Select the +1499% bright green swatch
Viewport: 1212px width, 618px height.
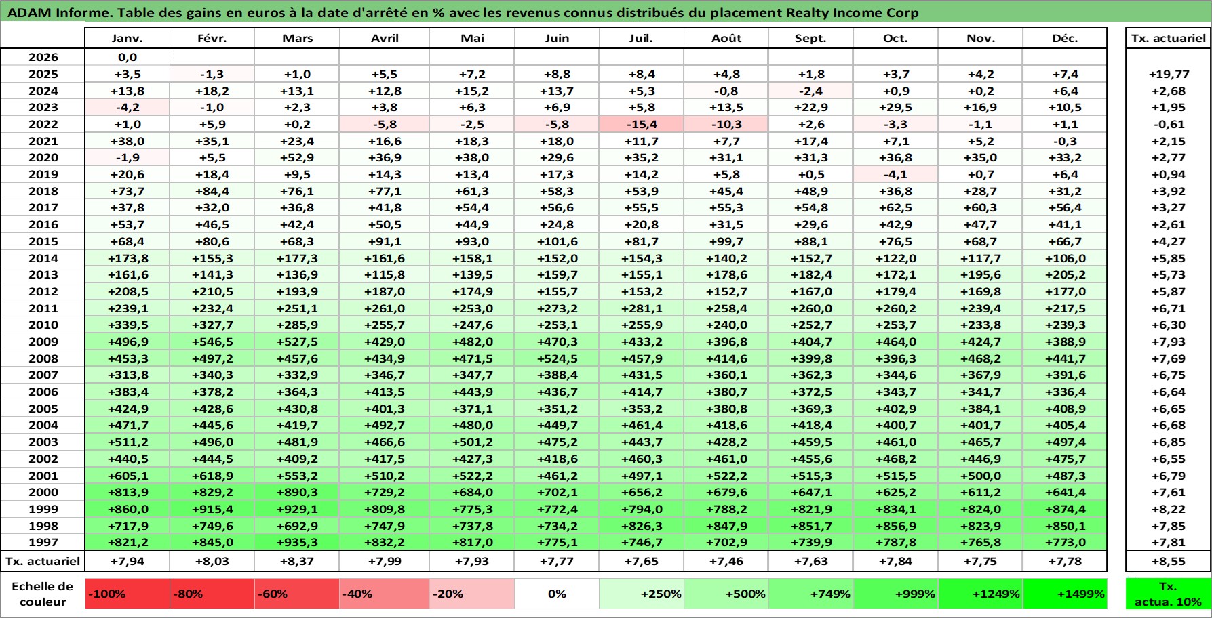pos(1065,594)
